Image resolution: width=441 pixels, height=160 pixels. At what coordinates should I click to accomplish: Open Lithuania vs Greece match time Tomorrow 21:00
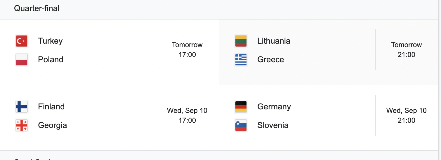407,50
